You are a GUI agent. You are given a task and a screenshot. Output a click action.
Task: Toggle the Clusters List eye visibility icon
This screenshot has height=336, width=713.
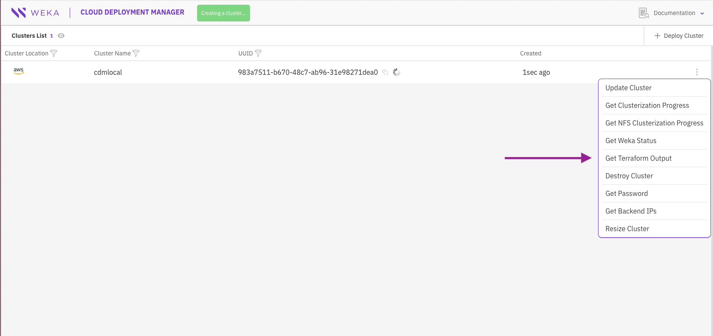coord(61,36)
